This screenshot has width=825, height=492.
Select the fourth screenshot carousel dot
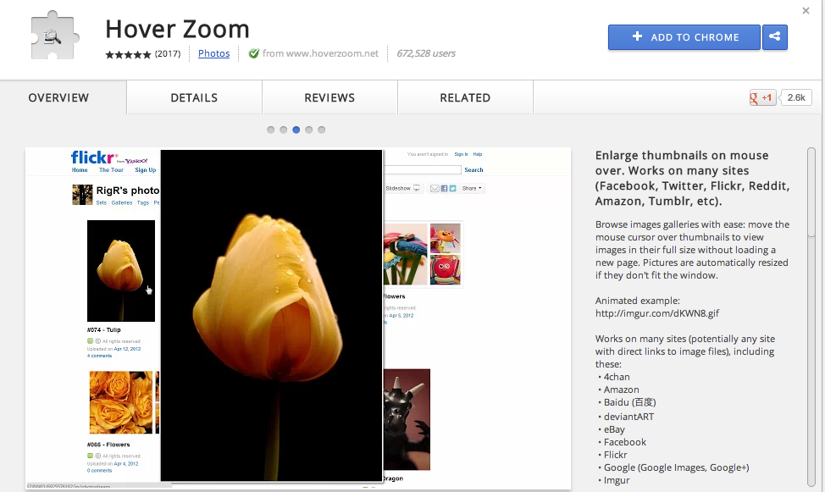coord(309,130)
